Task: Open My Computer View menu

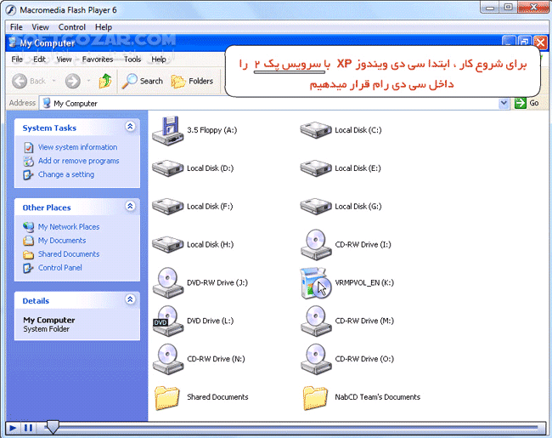Action: pyautogui.click(x=64, y=60)
